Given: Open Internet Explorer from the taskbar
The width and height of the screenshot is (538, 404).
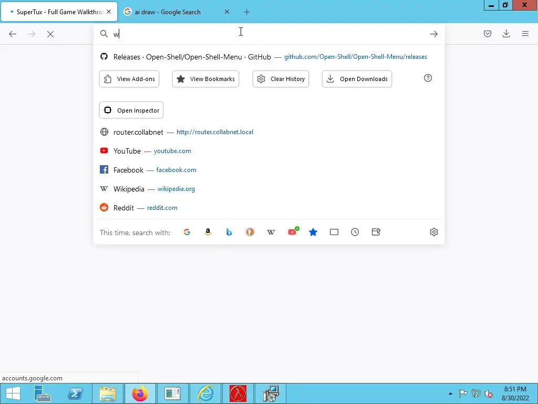Looking at the screenshot, I should tap(206, 393).
